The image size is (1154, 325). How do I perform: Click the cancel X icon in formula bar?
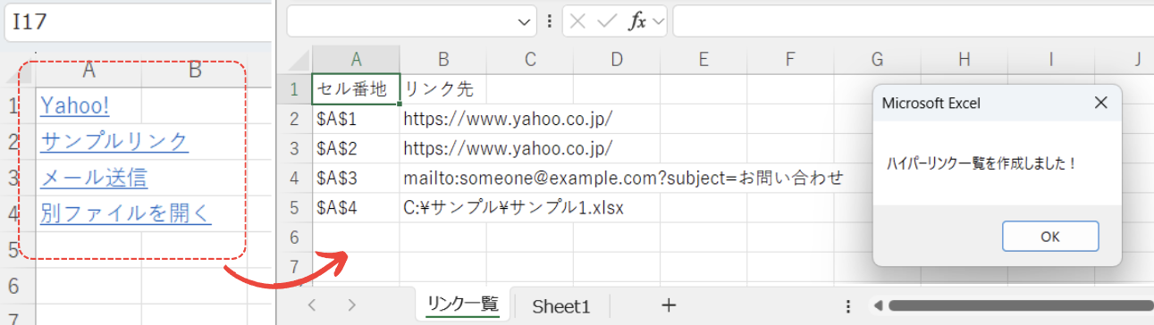tap(578, 22)
